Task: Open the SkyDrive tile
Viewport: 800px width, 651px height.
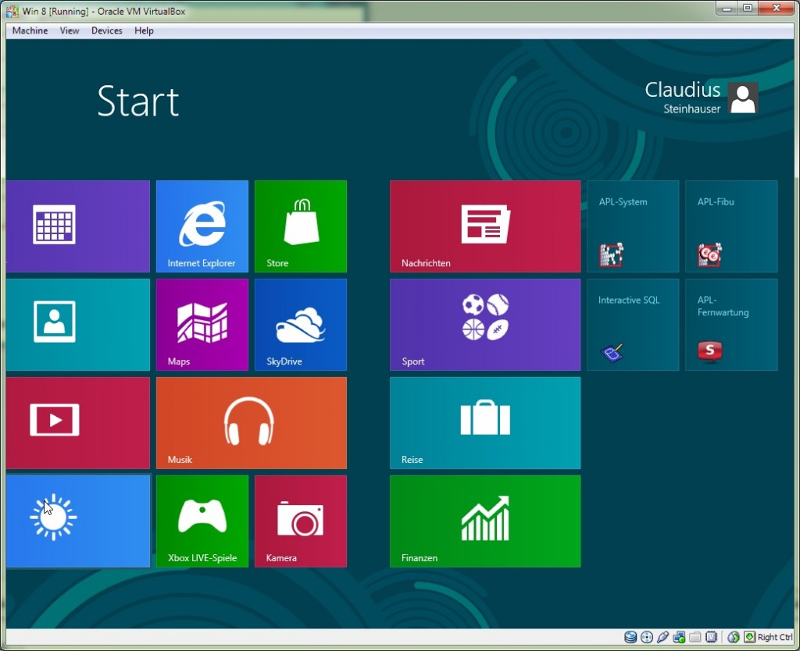Action: (301, 324)
